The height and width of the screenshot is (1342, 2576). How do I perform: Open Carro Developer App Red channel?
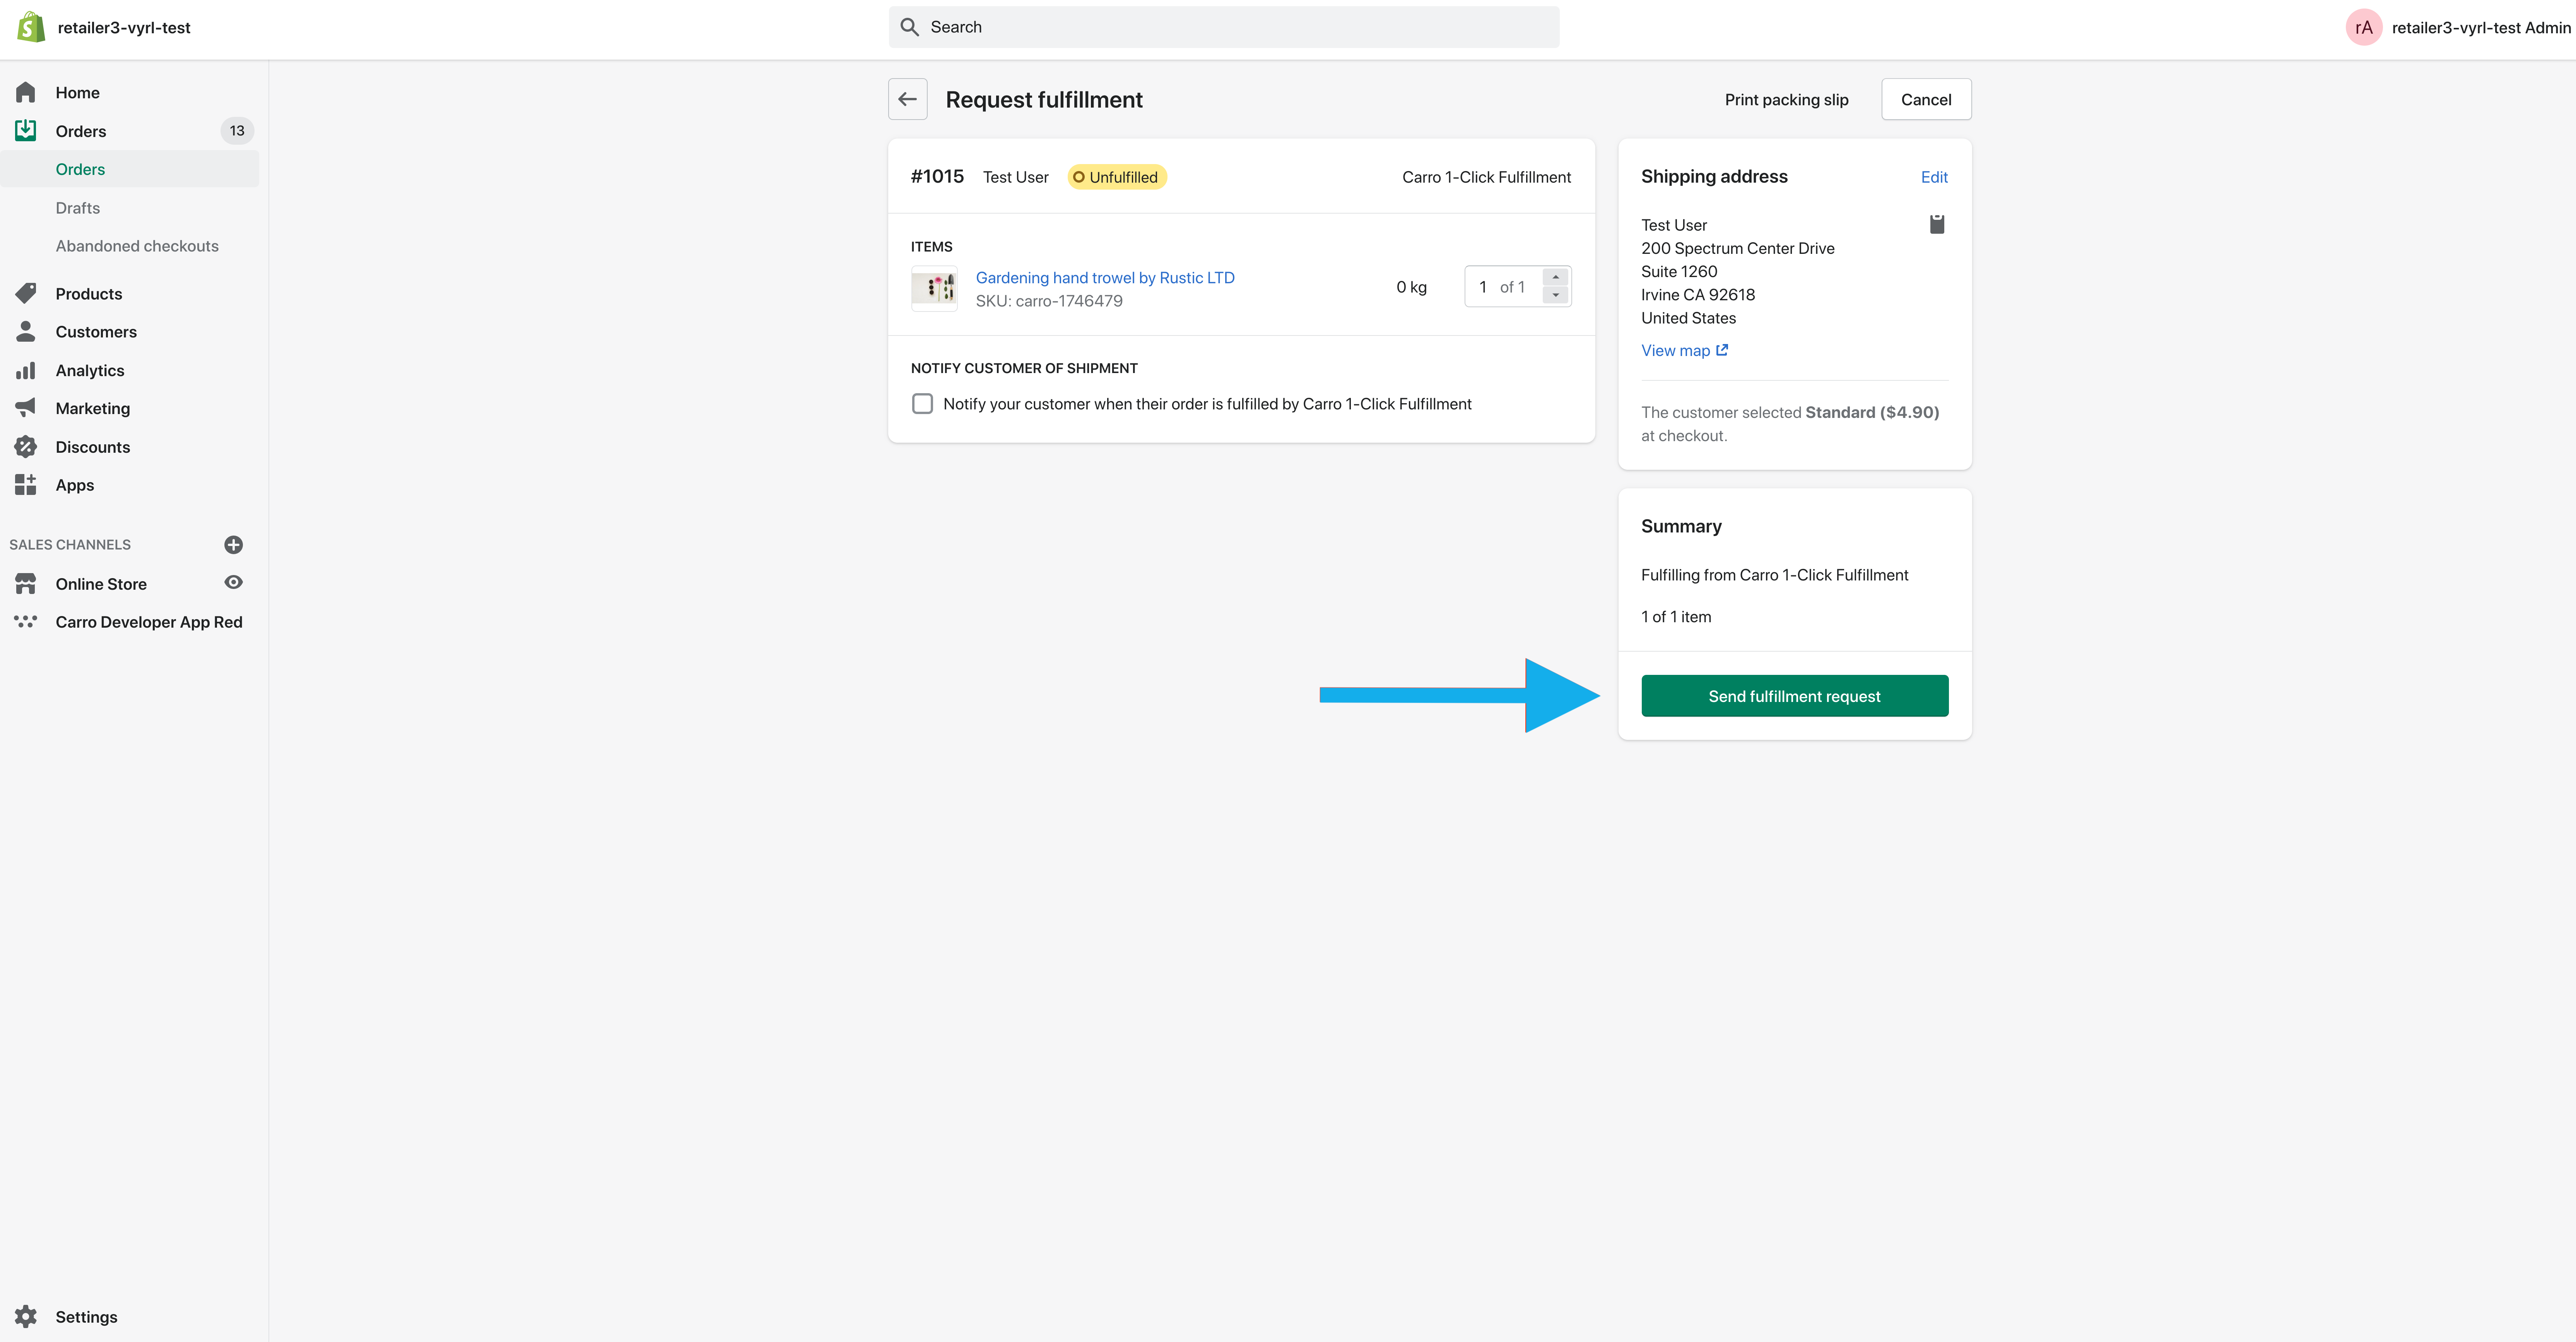click(148, 622)
